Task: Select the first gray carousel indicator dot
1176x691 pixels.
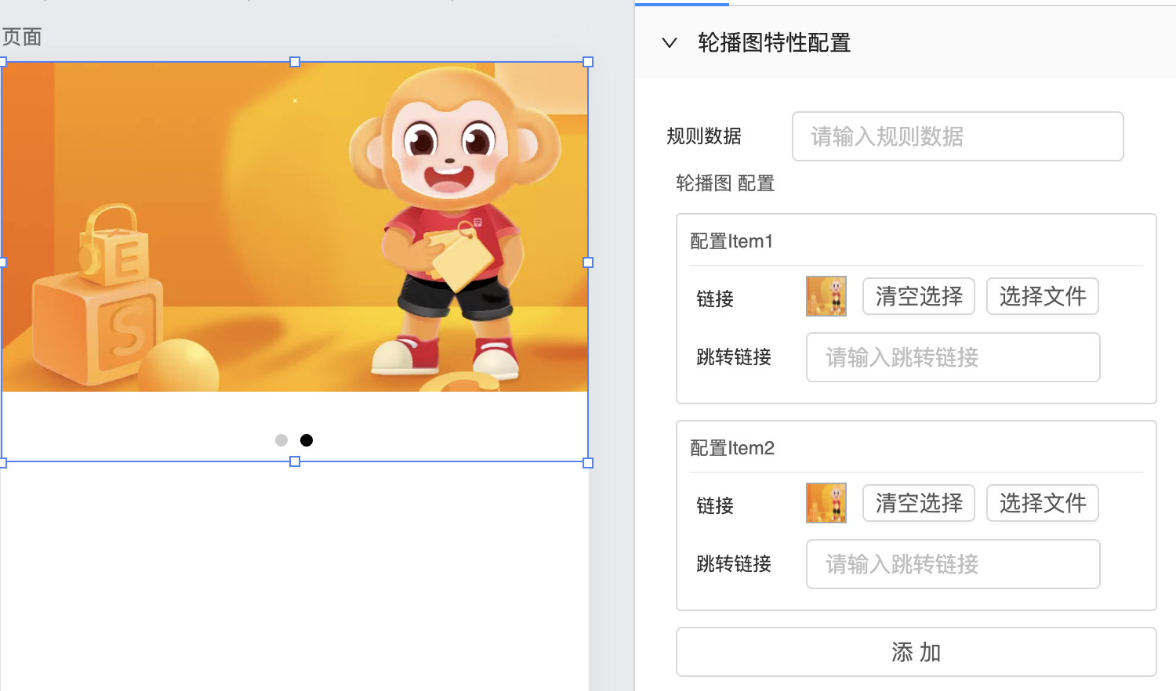Action: tap(281, 440)
